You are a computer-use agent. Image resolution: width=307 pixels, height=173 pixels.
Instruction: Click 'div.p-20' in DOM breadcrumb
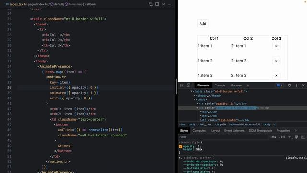pos(221,124)
